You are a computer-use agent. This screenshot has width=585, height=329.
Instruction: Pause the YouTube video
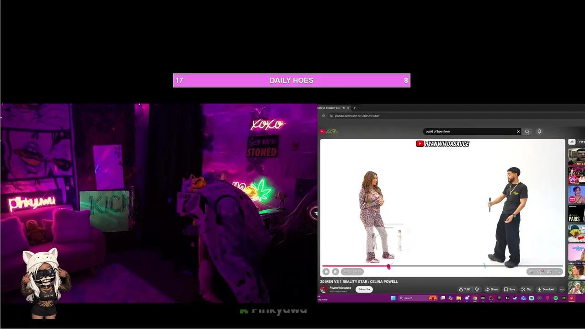(326, 271)
